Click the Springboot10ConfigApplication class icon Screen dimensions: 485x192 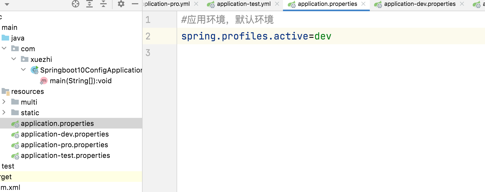35,70
